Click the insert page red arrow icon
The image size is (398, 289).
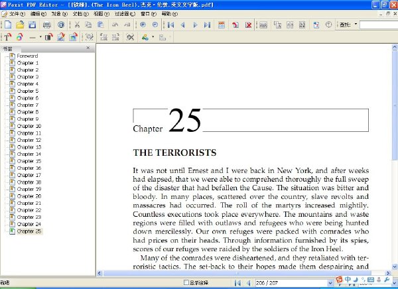(235, 25)
